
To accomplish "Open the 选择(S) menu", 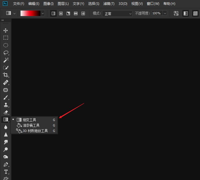I will pos(94,4).
